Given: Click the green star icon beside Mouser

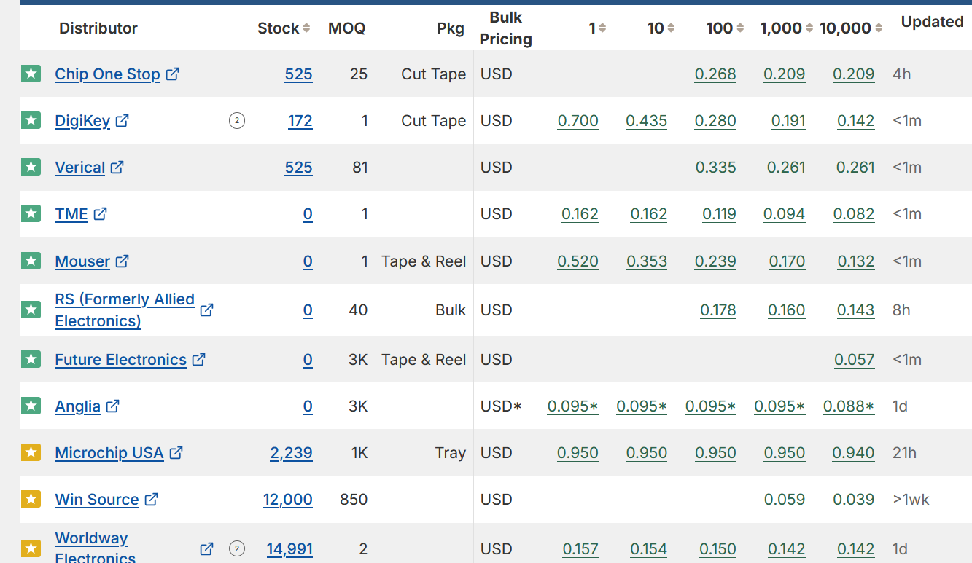Looking at the screenshot, I should [x=31, y=261].
